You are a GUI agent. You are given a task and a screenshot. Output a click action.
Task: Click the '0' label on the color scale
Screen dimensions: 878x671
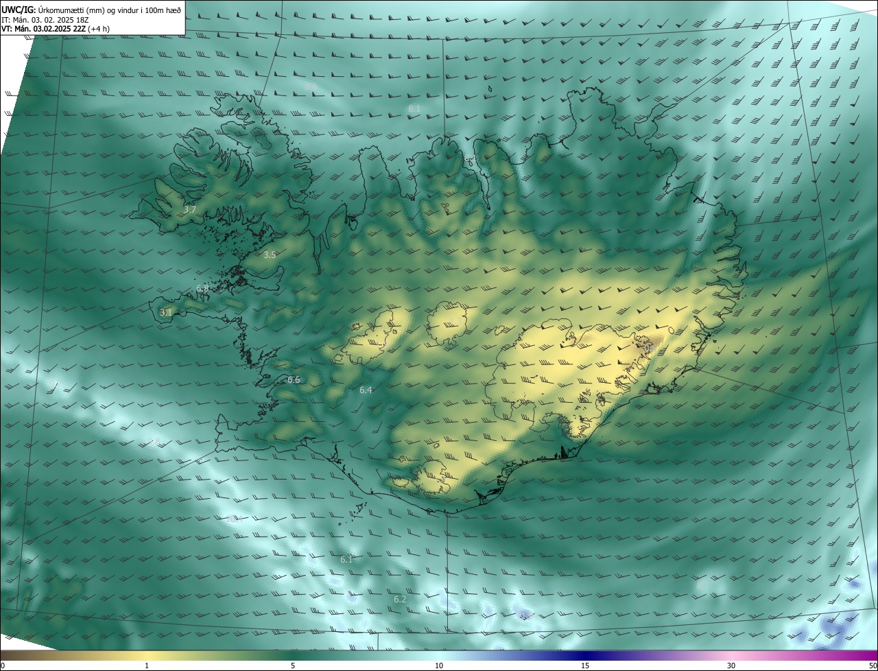point(2,666)
